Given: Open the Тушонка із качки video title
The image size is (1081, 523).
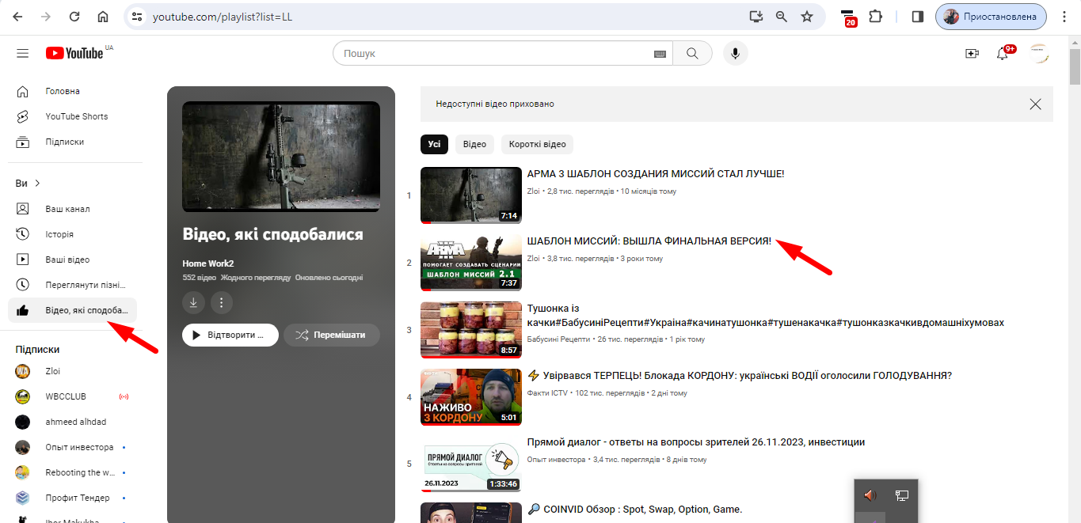Looking at the screenshot, I should [x=765, y=315].
